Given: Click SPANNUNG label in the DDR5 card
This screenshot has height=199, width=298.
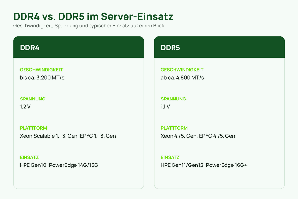Looking at the screenshot, I should [173, 99].
